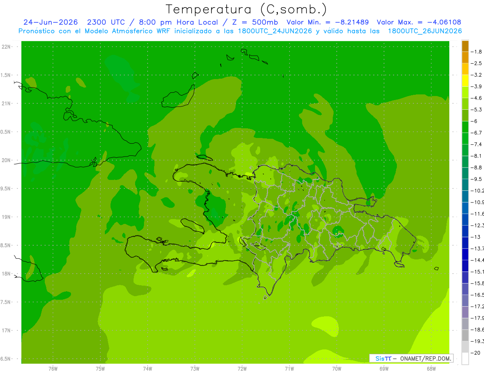
Task: Click the '18N' latitude label
Action: [7, 274]
